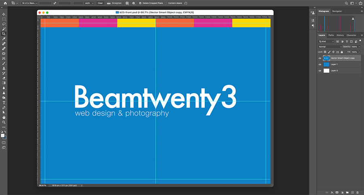Hide Layer 1 visibility eye
364x195 pixels.
pyautogui.click(x=320, y=64)
